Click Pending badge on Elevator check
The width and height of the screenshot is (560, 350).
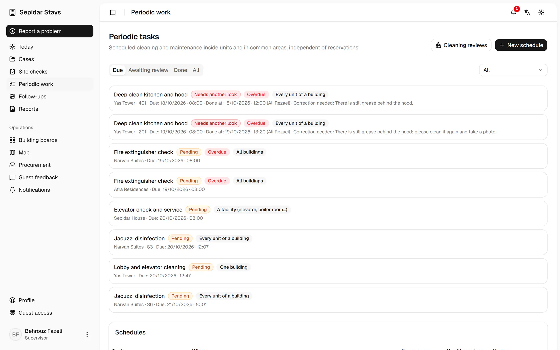coord(198,210)
